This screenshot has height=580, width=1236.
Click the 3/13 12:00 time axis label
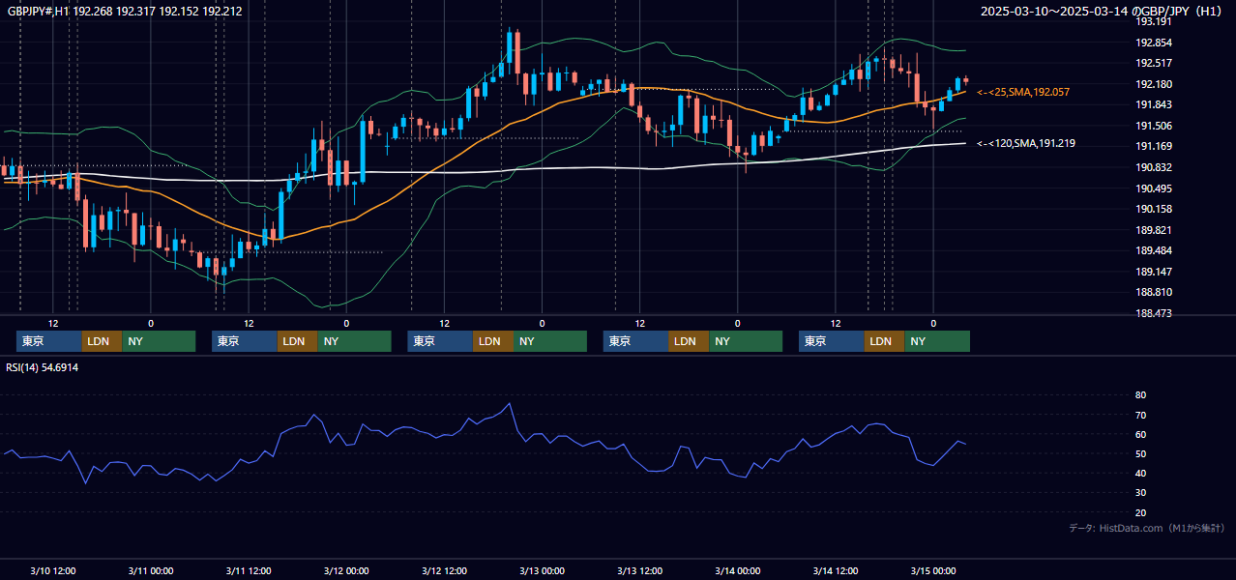coord(639,570)
